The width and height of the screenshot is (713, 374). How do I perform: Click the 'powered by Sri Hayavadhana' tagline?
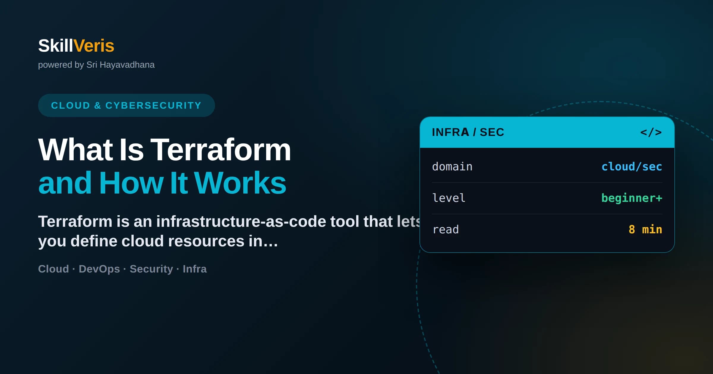click(x=96, y=65)
